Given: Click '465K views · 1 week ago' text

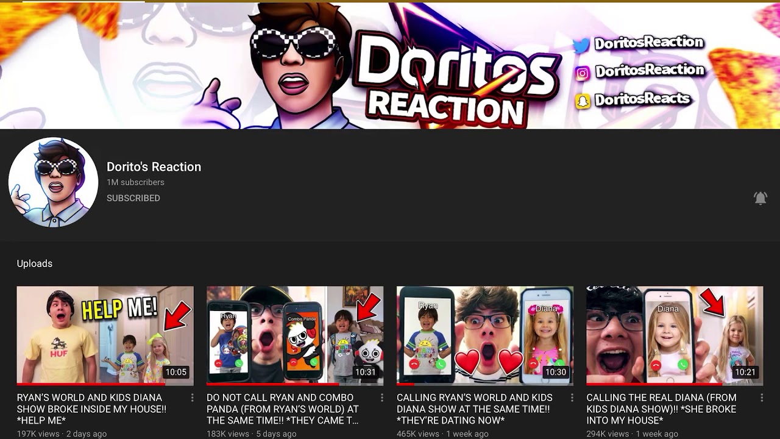Looking at the screenshot, I should [x=442, y=434].
